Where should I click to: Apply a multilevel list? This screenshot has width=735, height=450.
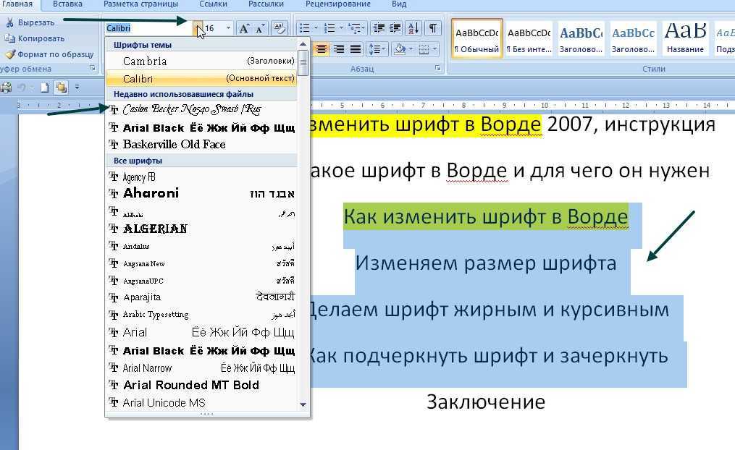tap(354, 28)
